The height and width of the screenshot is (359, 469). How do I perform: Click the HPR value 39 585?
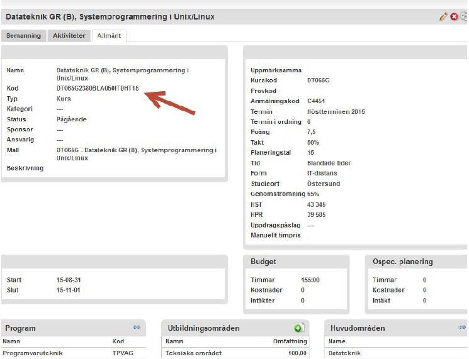click(316, 215)
